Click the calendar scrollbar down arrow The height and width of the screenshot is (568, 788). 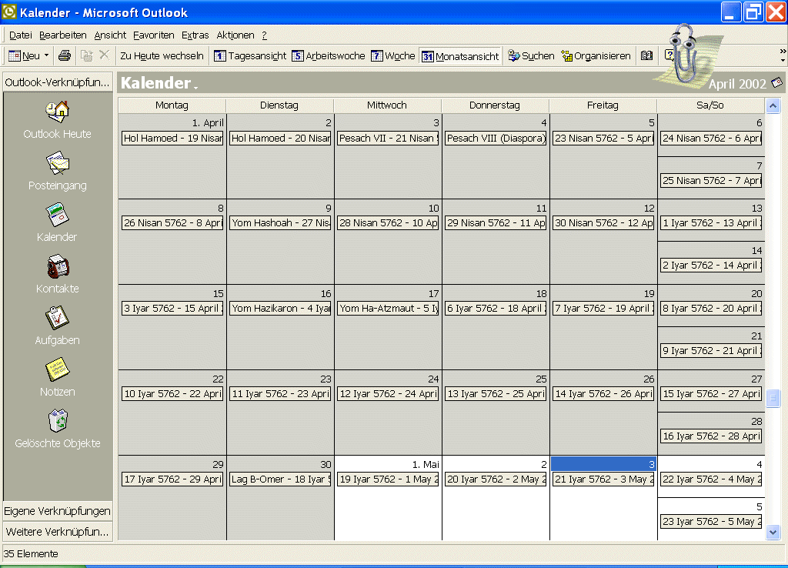[773, 532]
